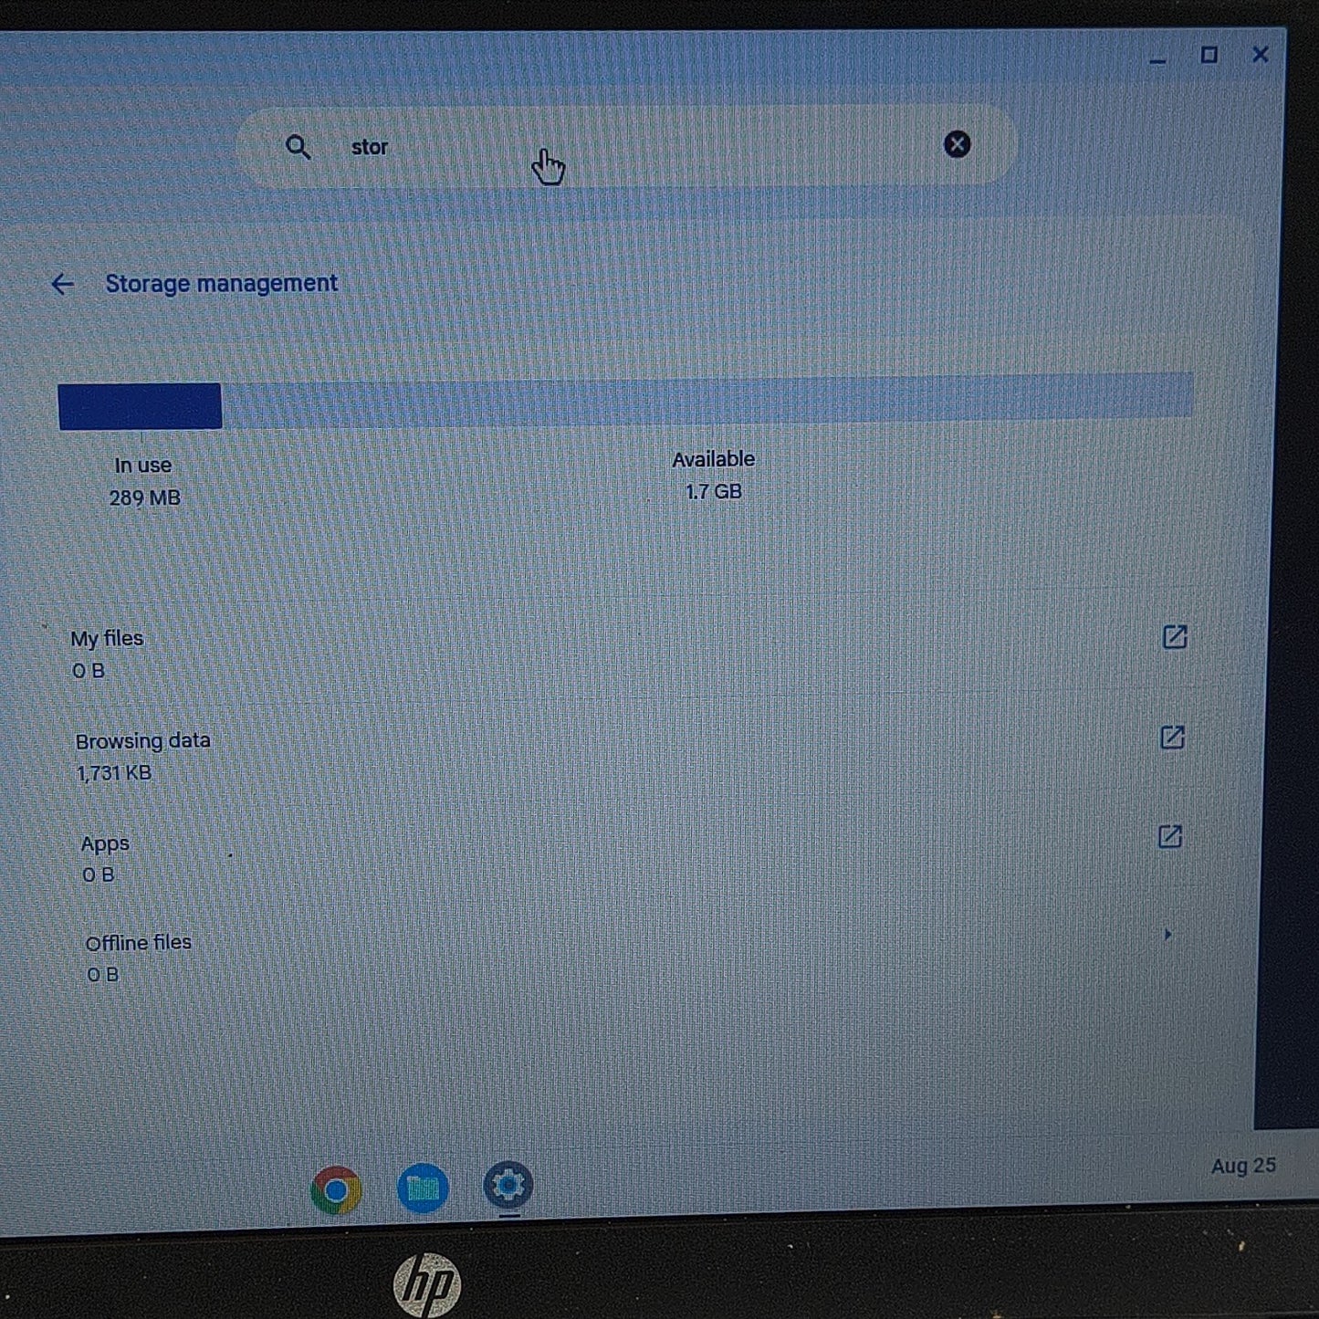This screenshot has width=1319, height=1319.
Task: Open My files via its external link icon
Action: tap(1175, 637)
